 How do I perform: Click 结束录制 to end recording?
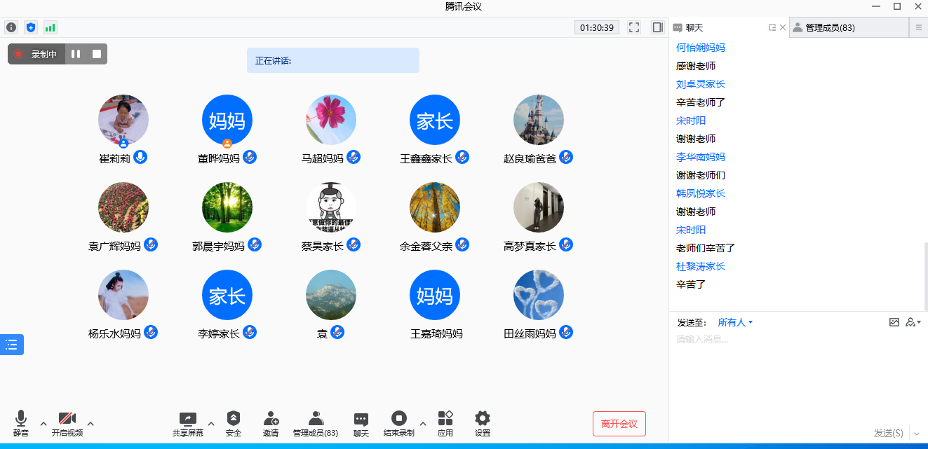(x=398, y=423)
